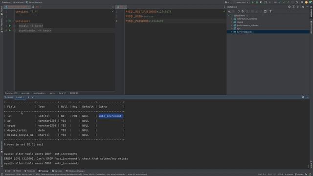Open Terminal panel settings gear
The height and width of the screenshot is (176, 313).
(x=303, y=97)
